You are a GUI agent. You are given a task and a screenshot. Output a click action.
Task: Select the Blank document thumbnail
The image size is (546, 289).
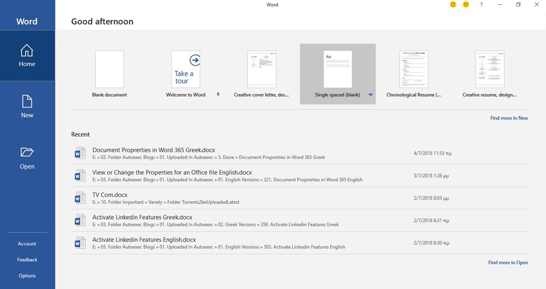point(109,69)
